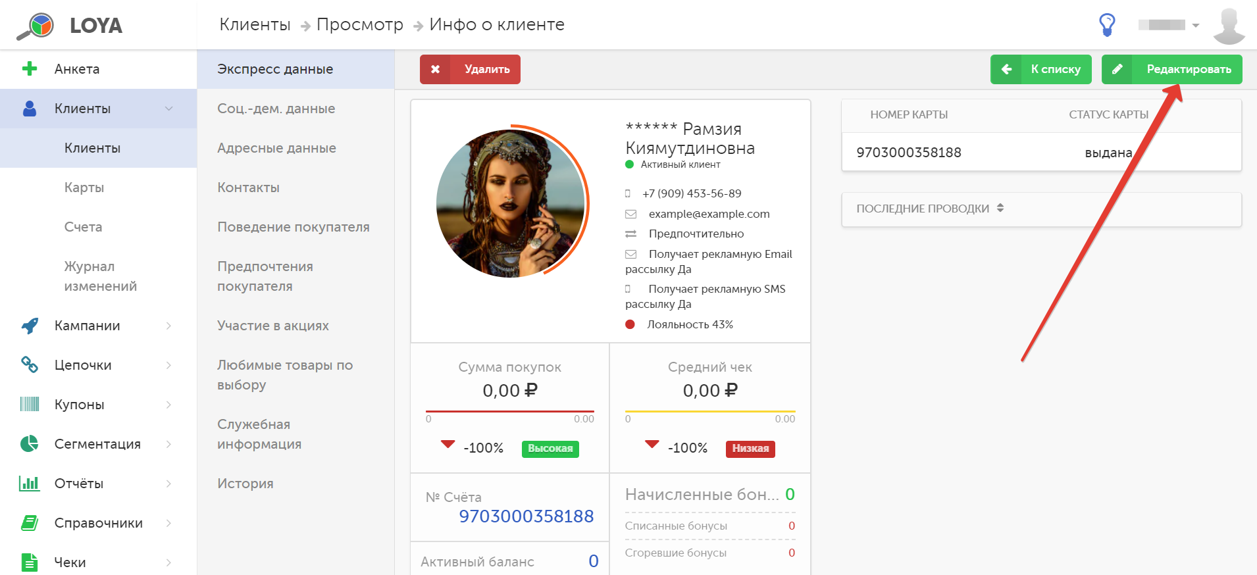Click the exchange arrows icon beside Предпочтительно
The height and width of the screenshot is (575, 1257).
(x=630, y=234)
